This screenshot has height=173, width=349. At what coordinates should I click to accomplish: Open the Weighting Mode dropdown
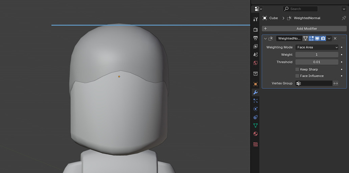317,47
